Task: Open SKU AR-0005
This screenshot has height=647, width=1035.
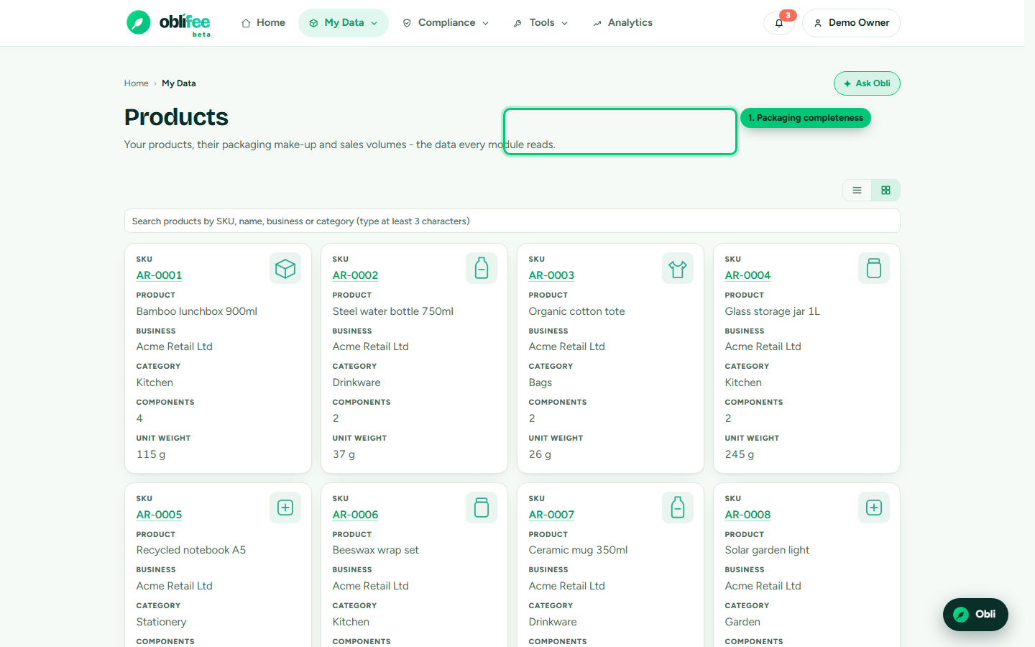Action: 159,515
